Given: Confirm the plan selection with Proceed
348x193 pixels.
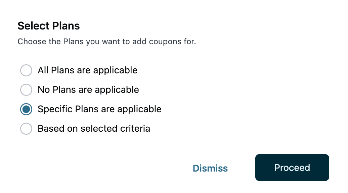Looking at the screenshot, I should coord(292,168).
